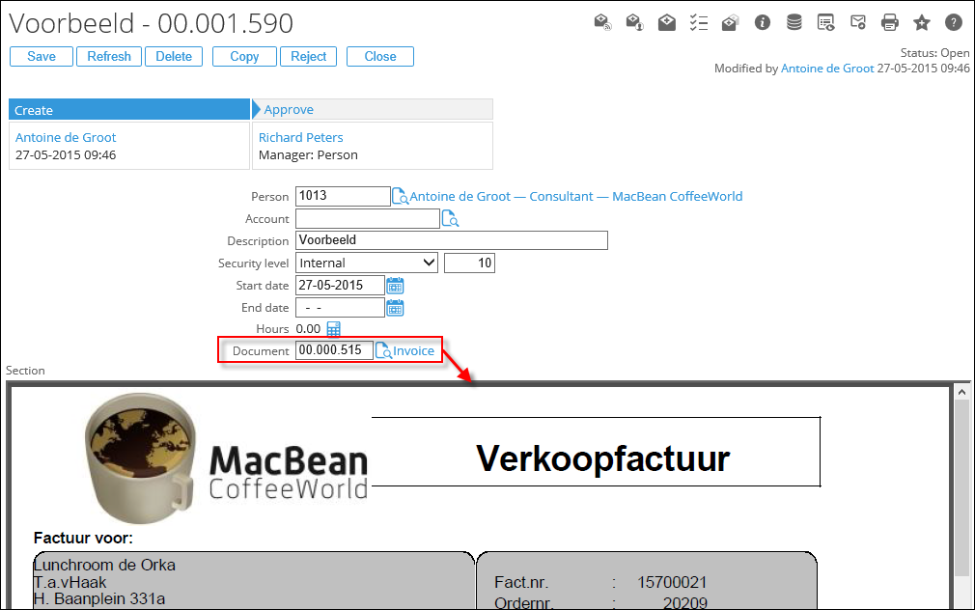Click the document preview vertical scrollbar
The image size is (975, 610).
(x=961, y=483)
